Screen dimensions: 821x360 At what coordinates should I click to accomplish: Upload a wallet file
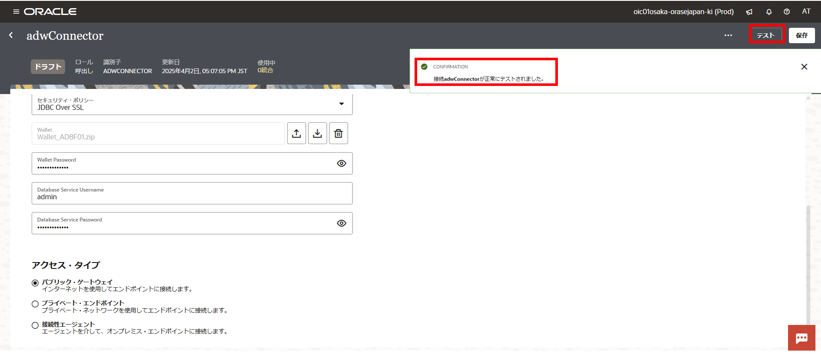tap(296, 133)
